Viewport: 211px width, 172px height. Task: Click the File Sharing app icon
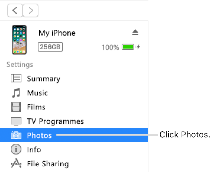(x=16, y=163)
